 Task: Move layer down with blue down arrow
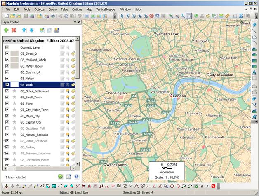[x=31, y=30]
